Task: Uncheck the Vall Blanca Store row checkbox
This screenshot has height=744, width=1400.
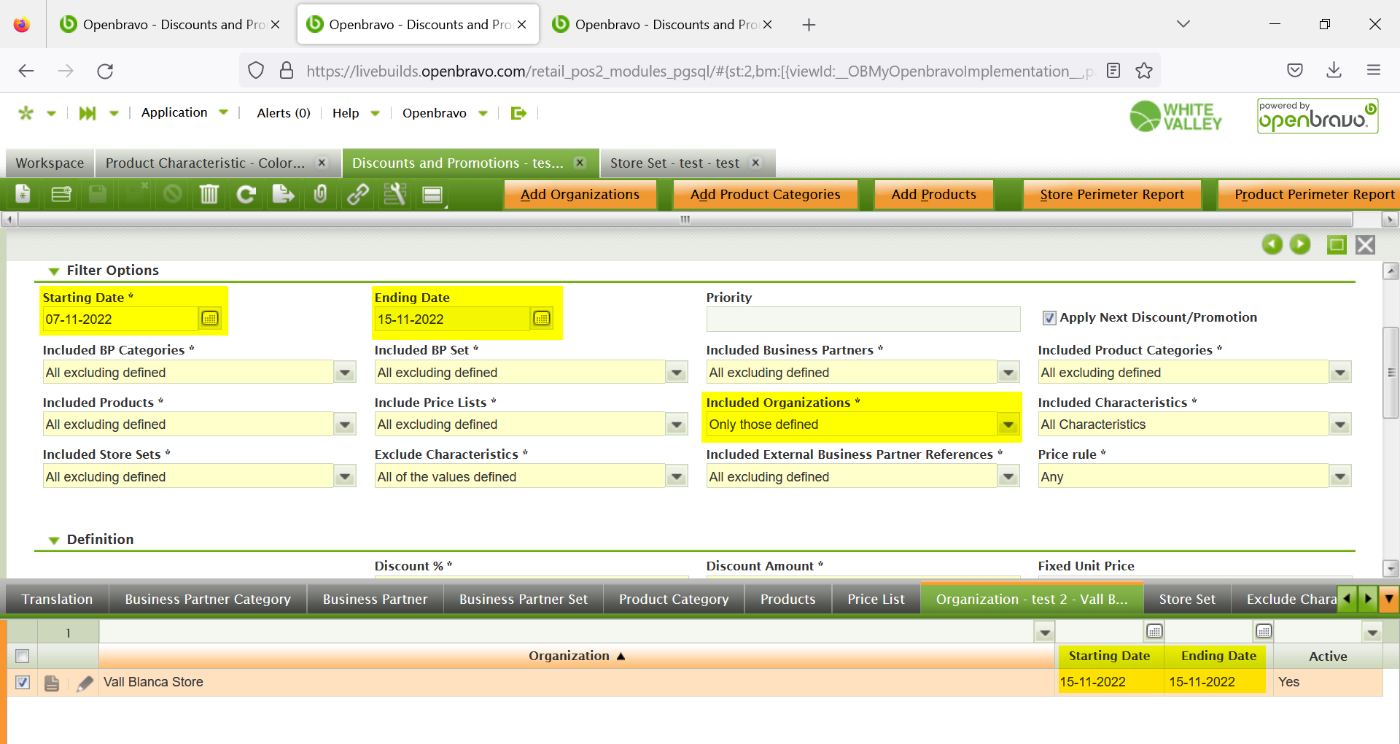Action: [23, 683]
